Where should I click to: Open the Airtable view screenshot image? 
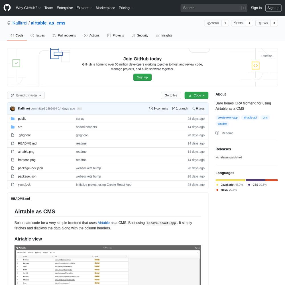coord(108,265)
